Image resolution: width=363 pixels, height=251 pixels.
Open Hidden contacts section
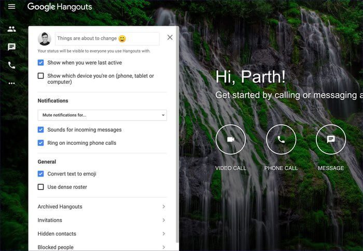[x=102, y=234]
